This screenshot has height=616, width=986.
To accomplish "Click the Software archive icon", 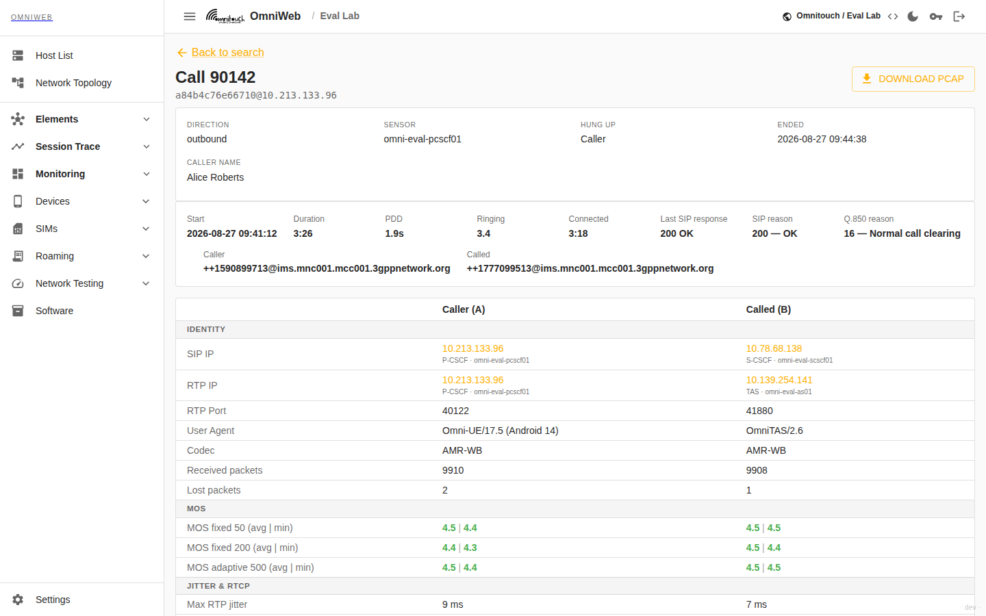I will 18,311.
